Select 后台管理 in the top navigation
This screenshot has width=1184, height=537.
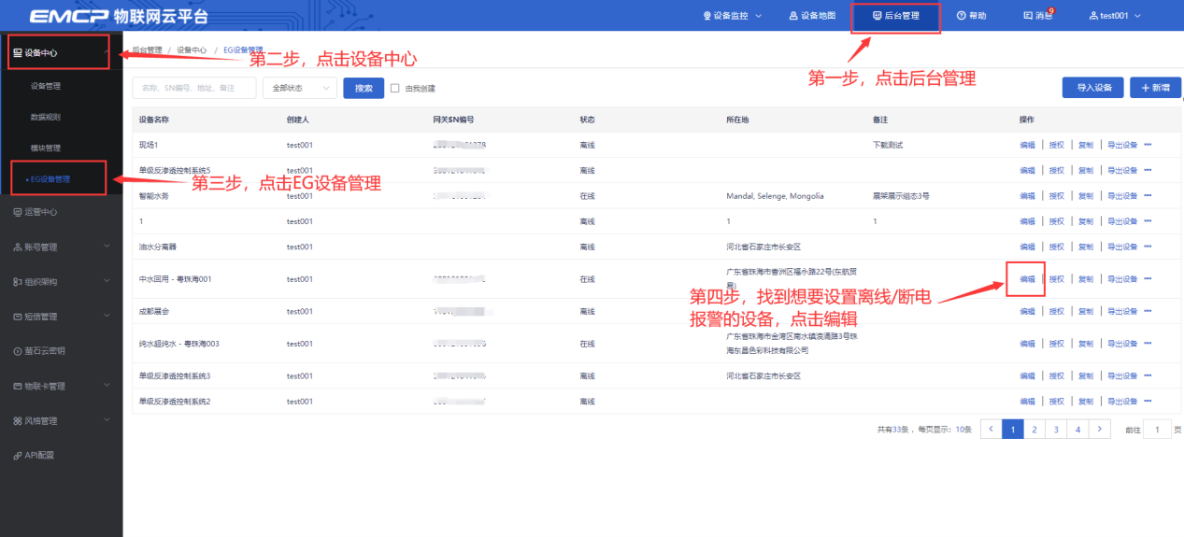click(895, 16)
